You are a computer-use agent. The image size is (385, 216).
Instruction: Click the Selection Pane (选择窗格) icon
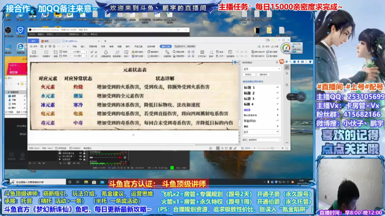click(x=230, y=53)
